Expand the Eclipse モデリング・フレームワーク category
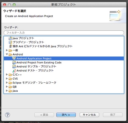Screen dimensions: 128x123 [x=7, y=83]
